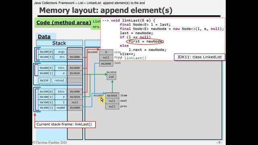The height and width of the screenshot is (145, 258).
Task: Click the node's item cell 0x3010
Action: click(112, 96)
